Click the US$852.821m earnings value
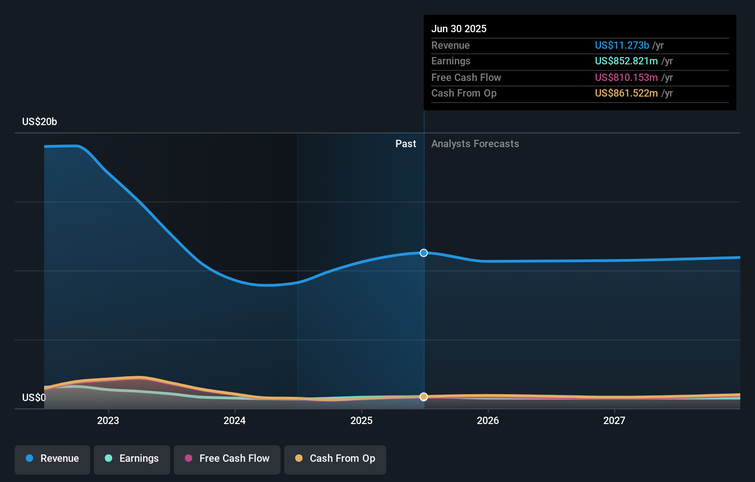The image size is (755, 482). pos(626,61)
